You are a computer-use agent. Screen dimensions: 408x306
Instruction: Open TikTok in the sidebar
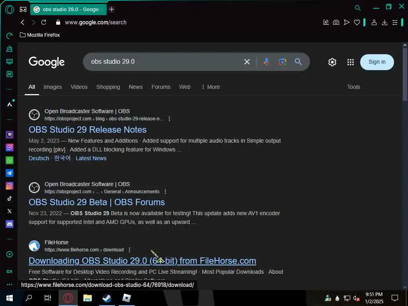click(10, 198)
